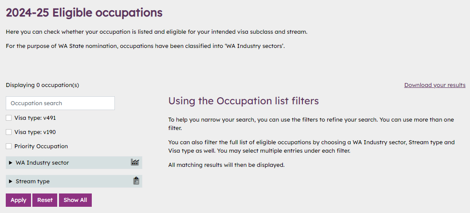Reset all occupation filters

pyautogui.click(x=45, y=200)
